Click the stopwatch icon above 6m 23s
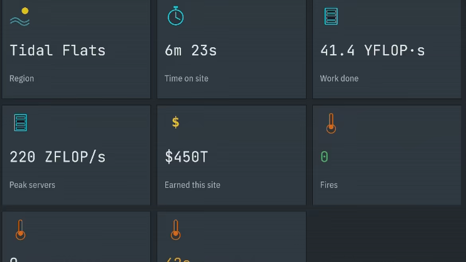 pyautogui.click(x=176, y=16)
